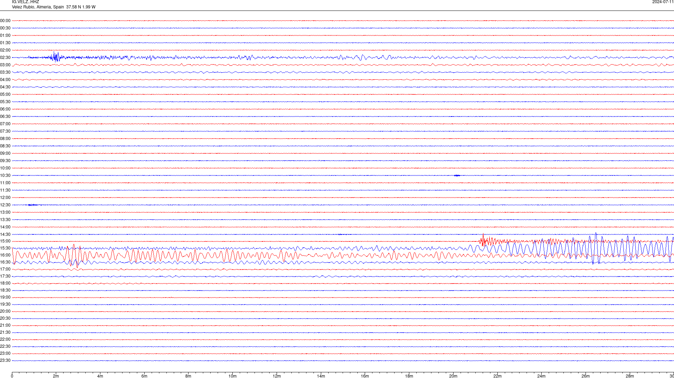Select the 23:00 time row label
674x379 pixels.
point(5,353)
